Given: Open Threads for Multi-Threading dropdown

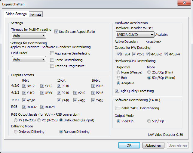Looking at the screenshot, I should click(x=29, y=36).
